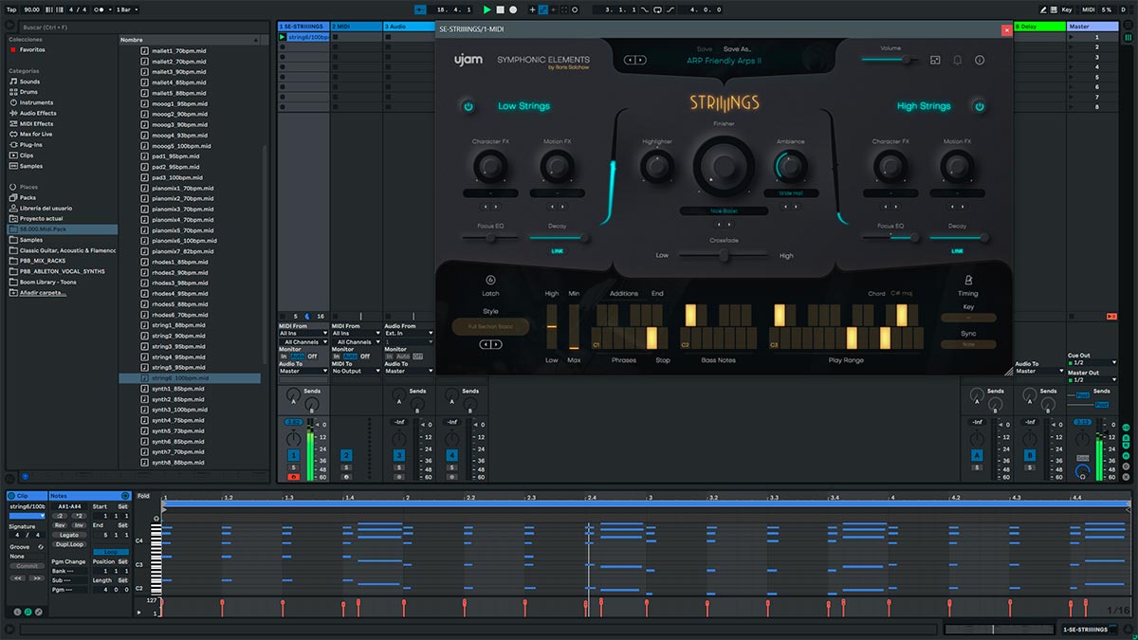Image resolution: width=1138 pixels, height=640 pixels.
Task: Select the 3 Audio track header
Action: click(x=409, y=27)
